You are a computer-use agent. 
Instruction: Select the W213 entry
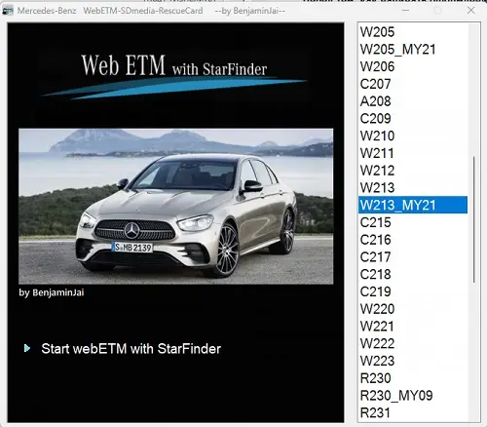pyautogui.click(x=413, y=187)
